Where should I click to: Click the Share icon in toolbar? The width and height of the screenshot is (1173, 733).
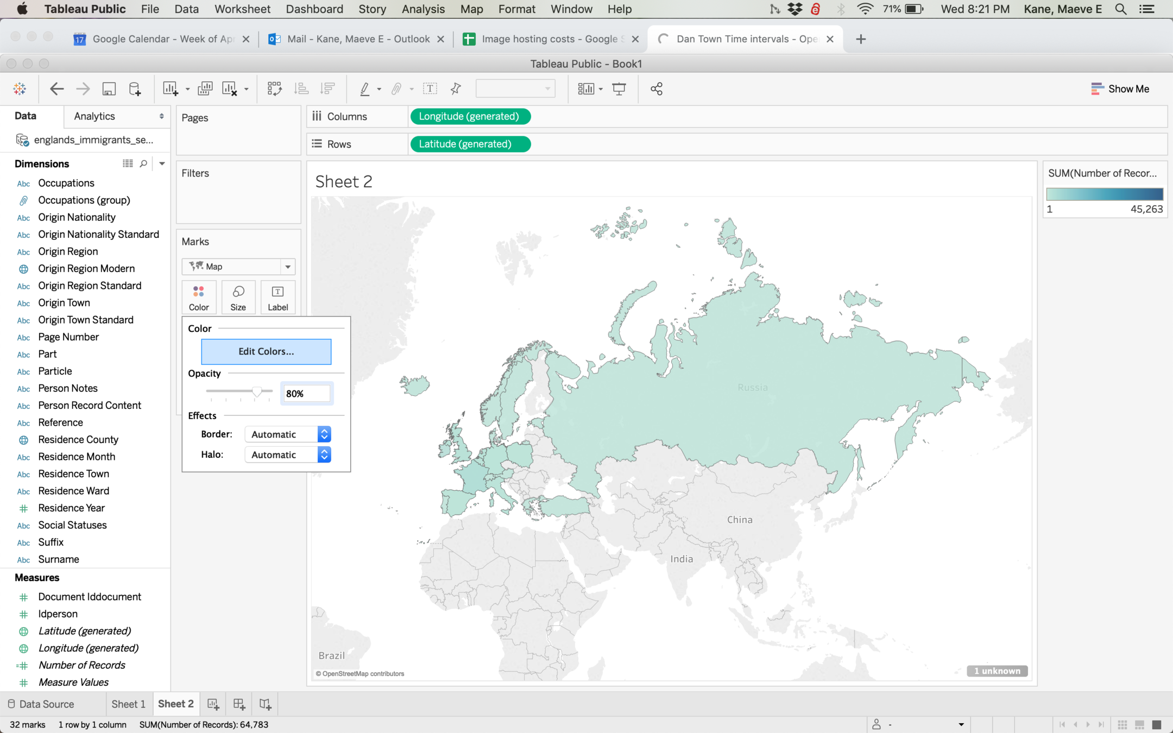(x=656, y=89)
